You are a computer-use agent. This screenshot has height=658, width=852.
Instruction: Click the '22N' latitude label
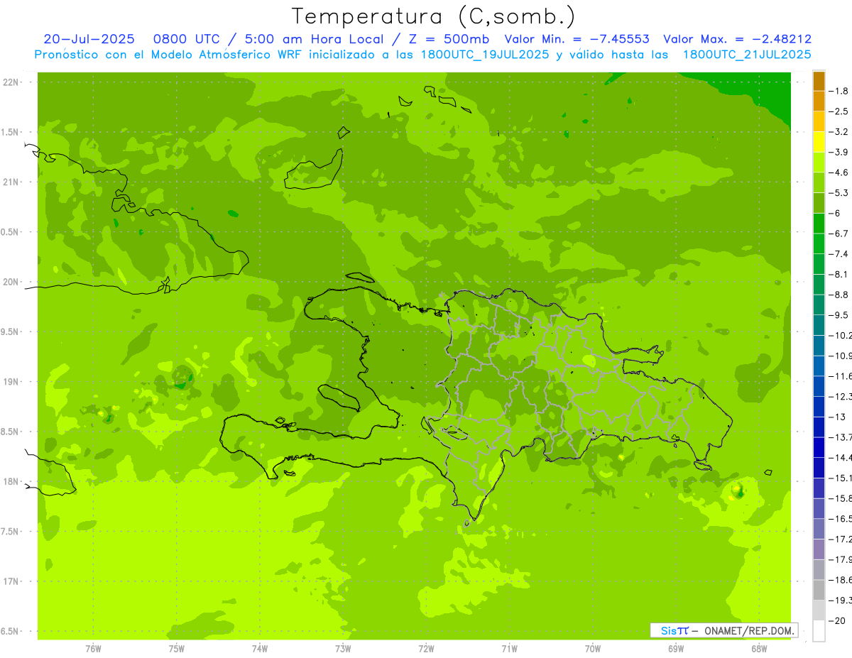11,82
